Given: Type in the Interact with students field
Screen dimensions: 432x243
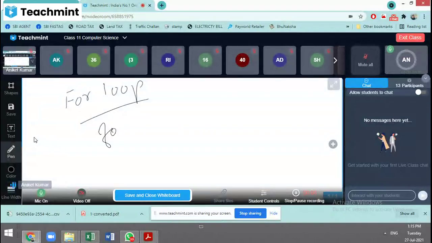Looking at the screenshot, I should (x=382, y=195).
